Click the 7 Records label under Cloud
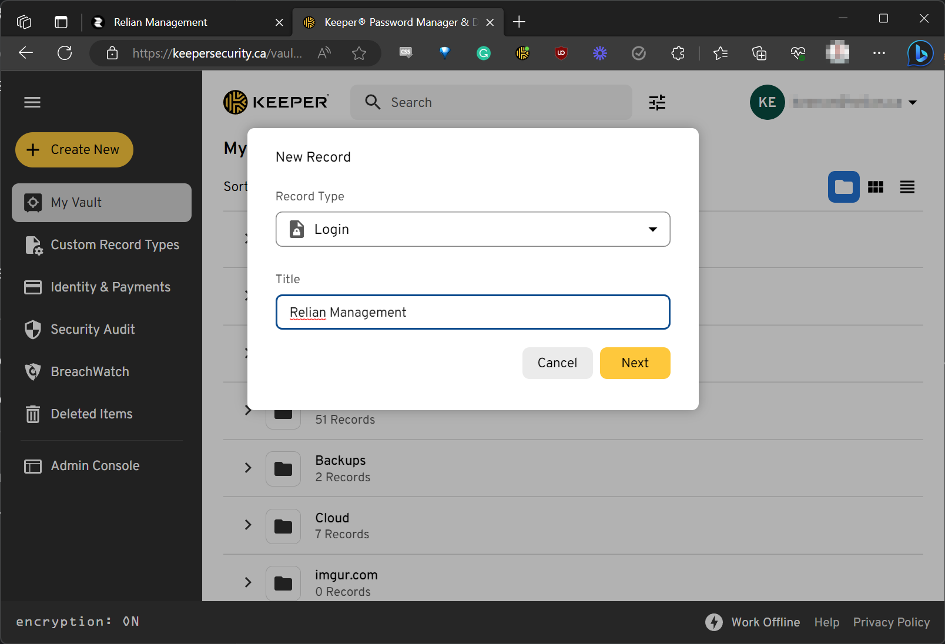 (342, 535)
